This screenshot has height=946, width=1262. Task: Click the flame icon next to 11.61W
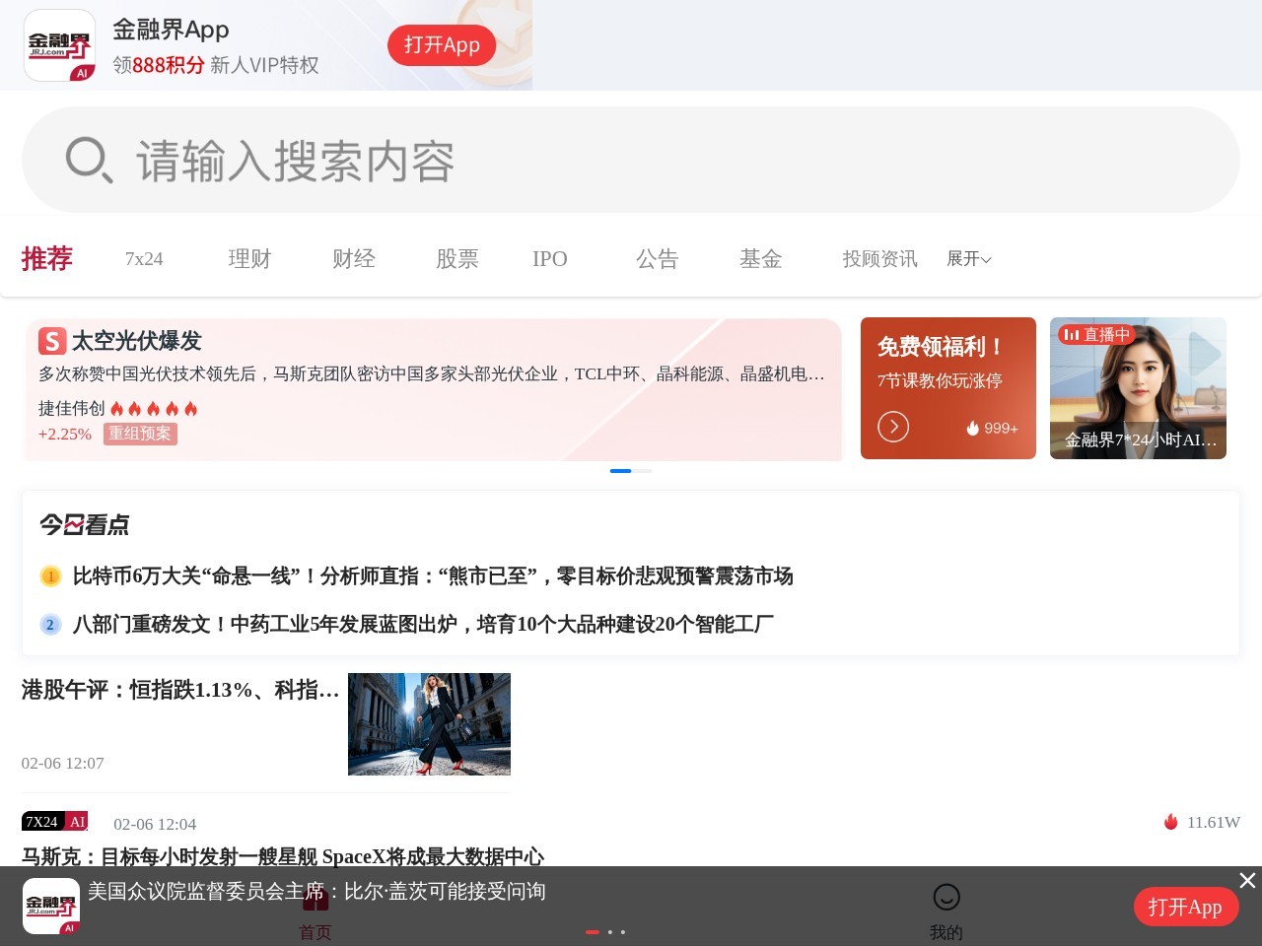coord(1171,822)
